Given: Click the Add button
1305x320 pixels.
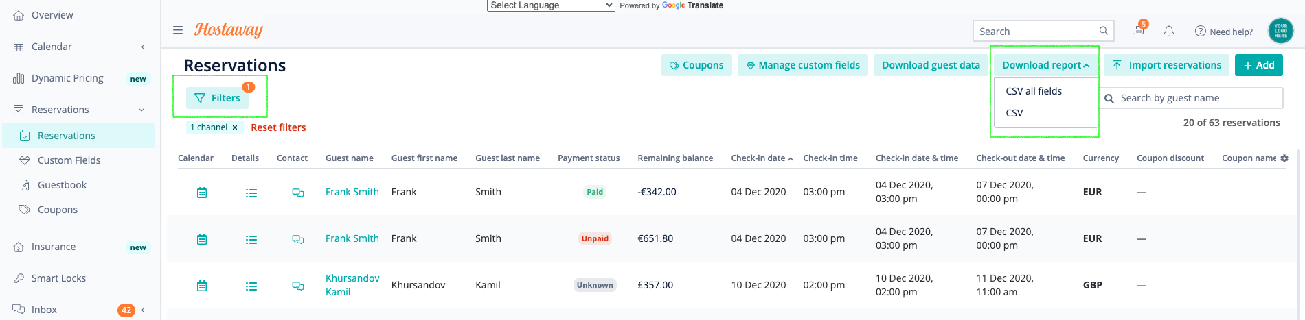Looking at the screenshot, I should 1258,65.
